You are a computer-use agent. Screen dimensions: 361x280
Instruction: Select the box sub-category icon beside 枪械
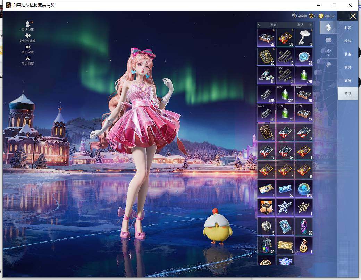[328, 40]
